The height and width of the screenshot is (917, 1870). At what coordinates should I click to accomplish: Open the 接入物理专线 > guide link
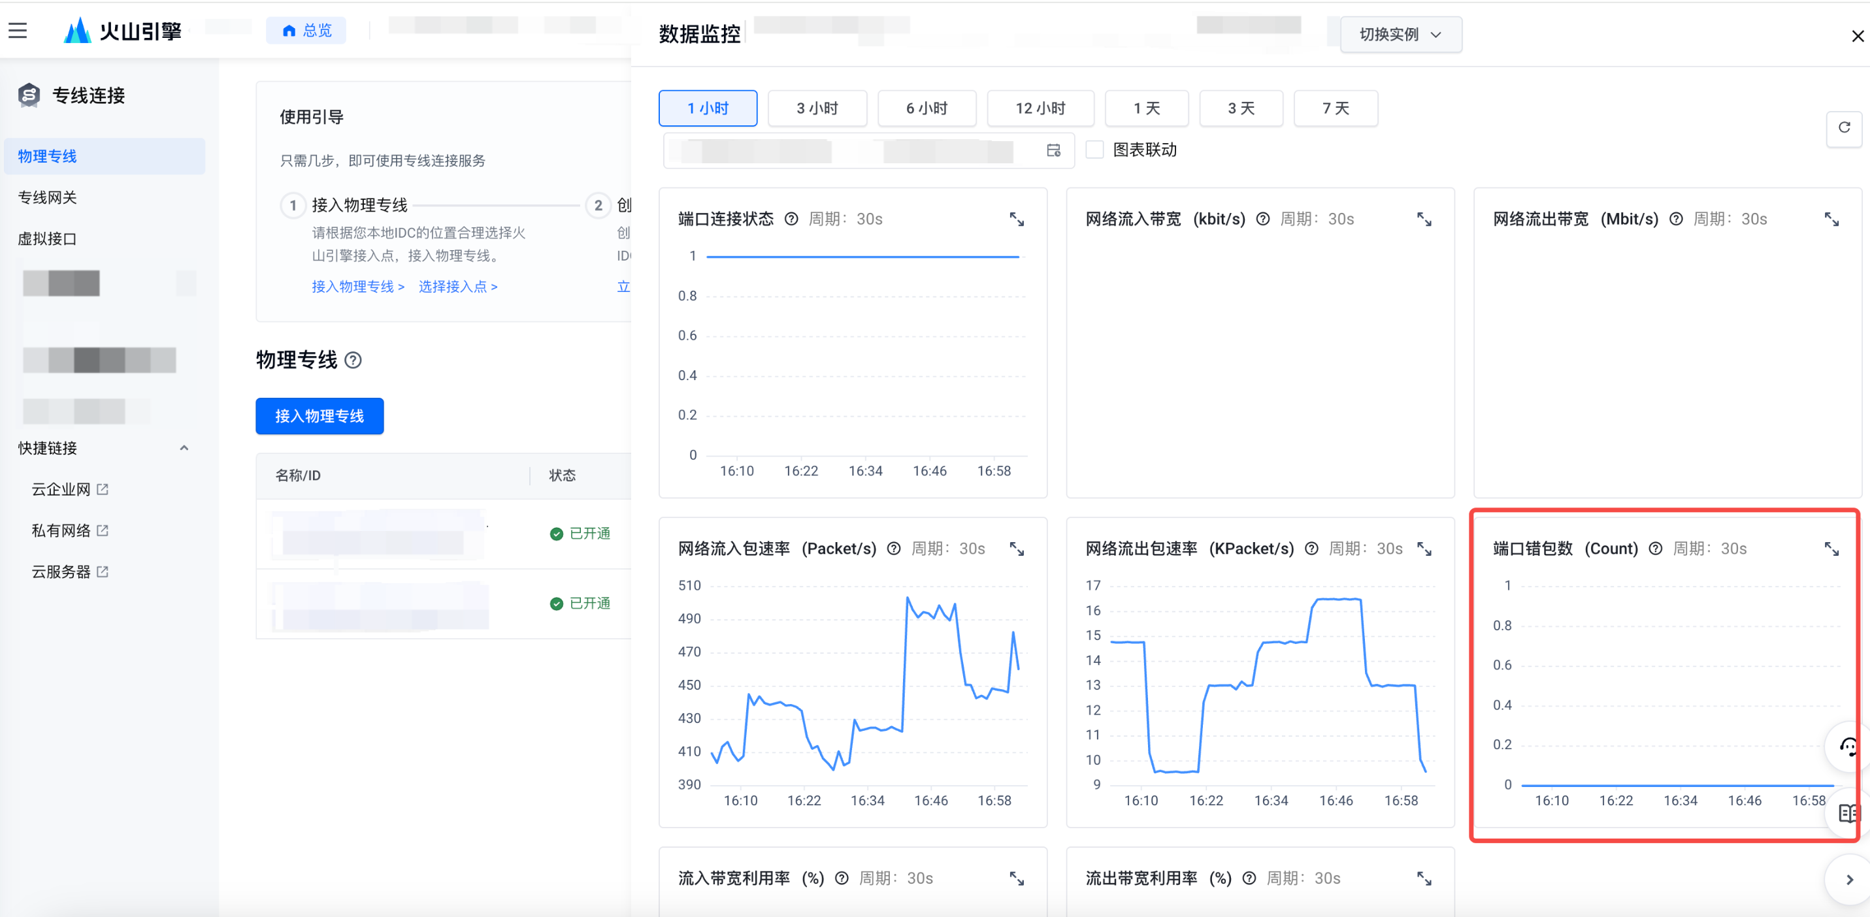[358, 287]
